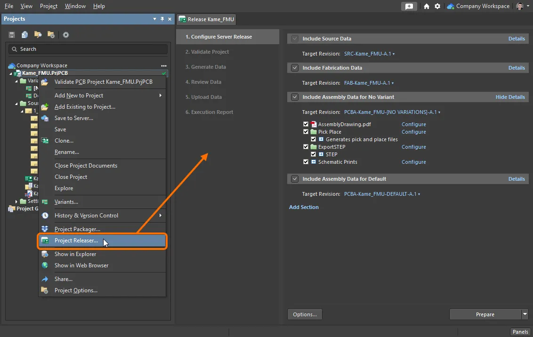Open the Panels button in the status bar
Screen dimensions: 533x337
click(520, 332)
